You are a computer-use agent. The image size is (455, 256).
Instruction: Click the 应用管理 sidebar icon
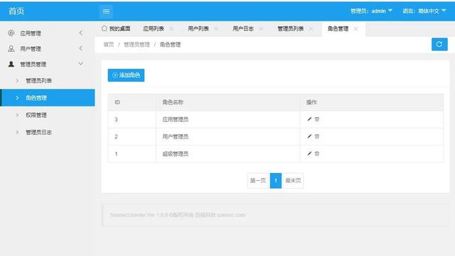(x=11, y=33)
